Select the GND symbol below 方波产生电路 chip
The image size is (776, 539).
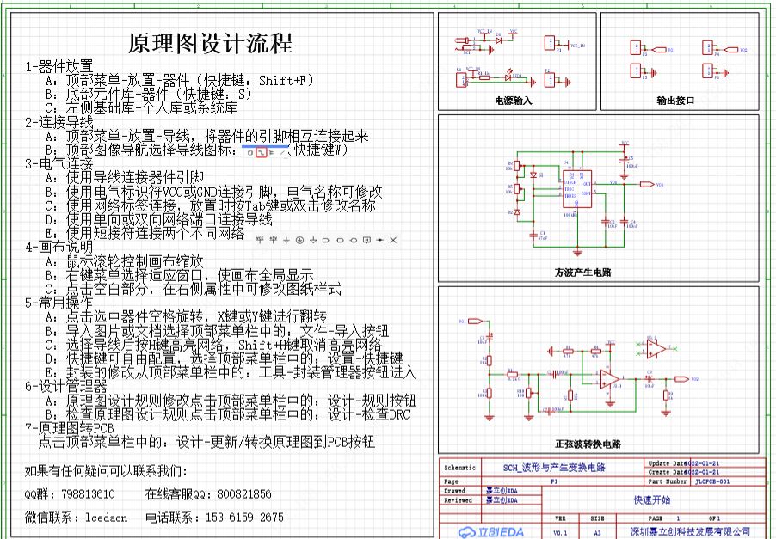(577, 253)
